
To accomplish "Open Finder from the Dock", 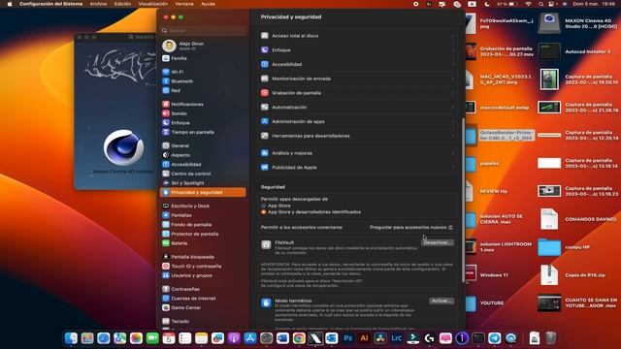I will (x=71, y=338).
